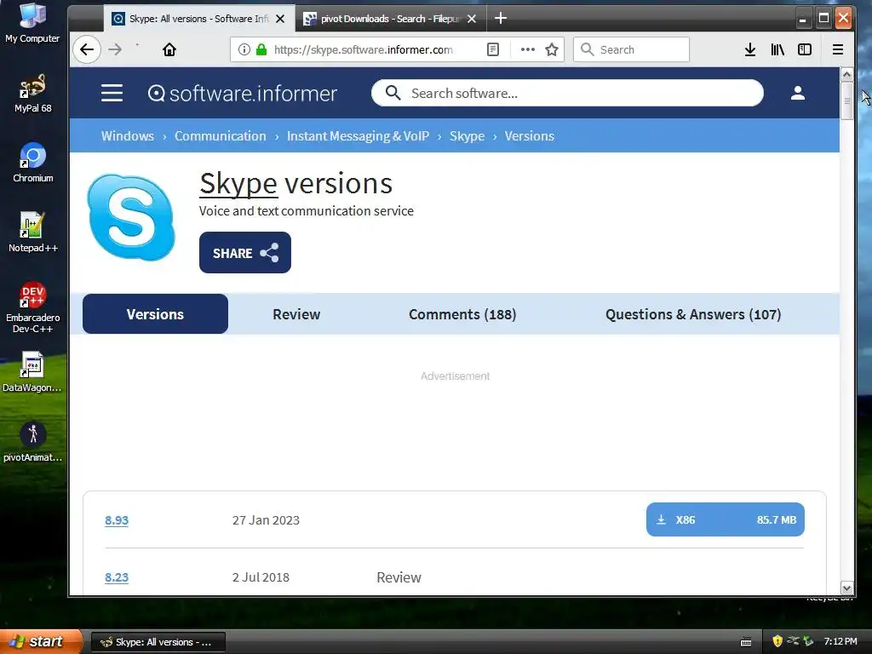Viewport: 872px width, 654px height.
Task: Click the page scrollbar down arrow
Action: tap(847, 588)
